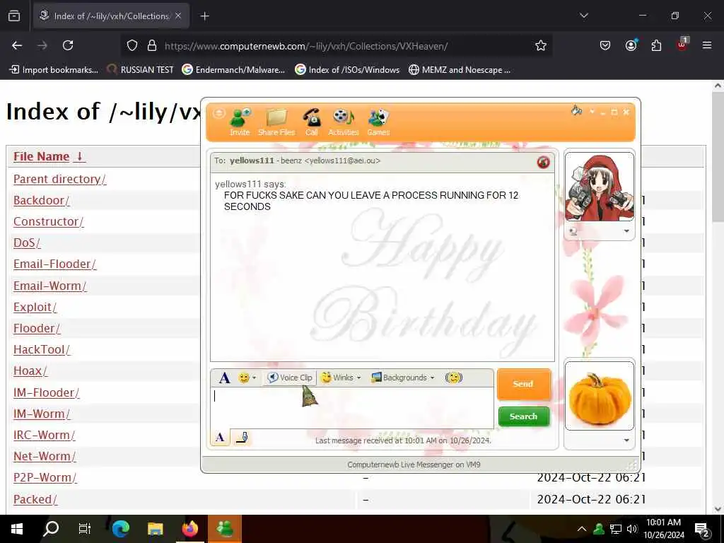Open the Parent directory link
The height and width of the screenshot is (543, 724).
[x=59, y=179]
